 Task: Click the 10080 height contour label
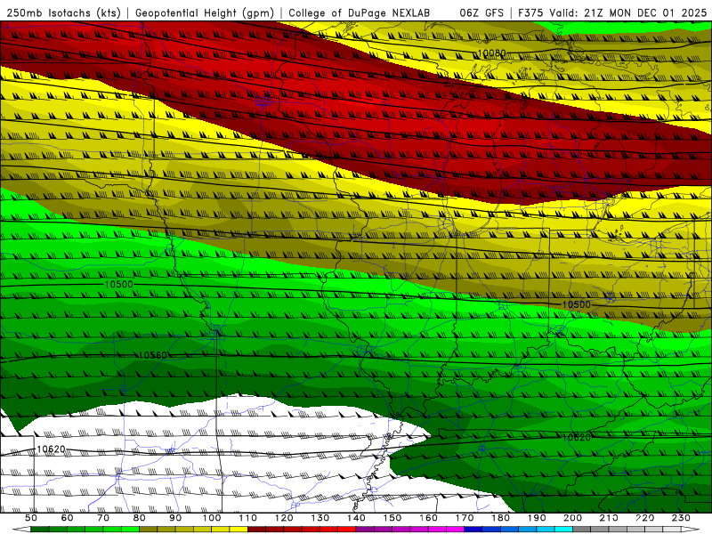click(x=492, y=53)
